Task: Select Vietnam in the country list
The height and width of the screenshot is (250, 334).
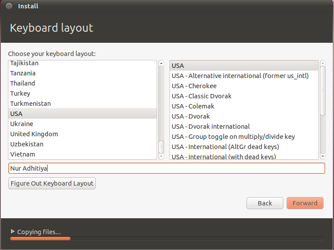Action: (x=83, y=154)
